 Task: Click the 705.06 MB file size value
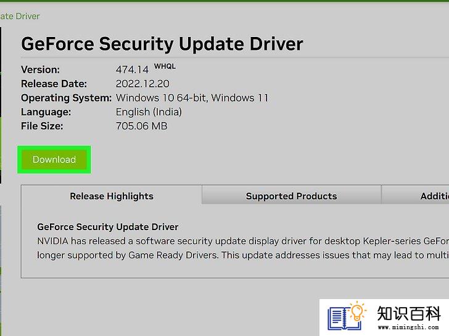coord(141,126)
